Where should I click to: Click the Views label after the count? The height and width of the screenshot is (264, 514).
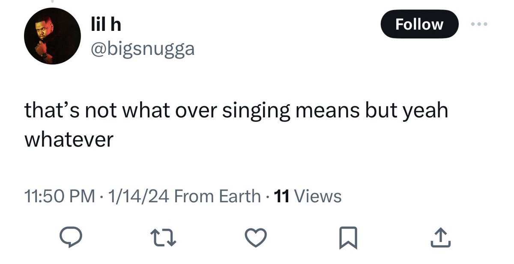[x=318, y=196]
